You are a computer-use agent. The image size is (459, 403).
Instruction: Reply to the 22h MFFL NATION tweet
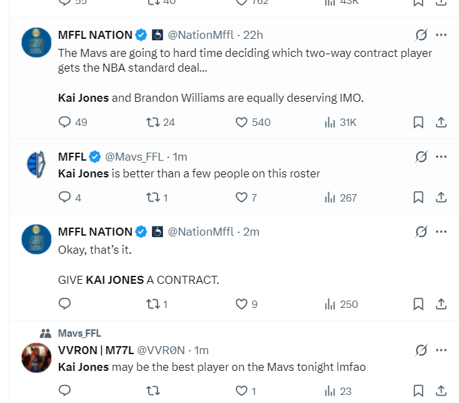(x=65, y=122)
